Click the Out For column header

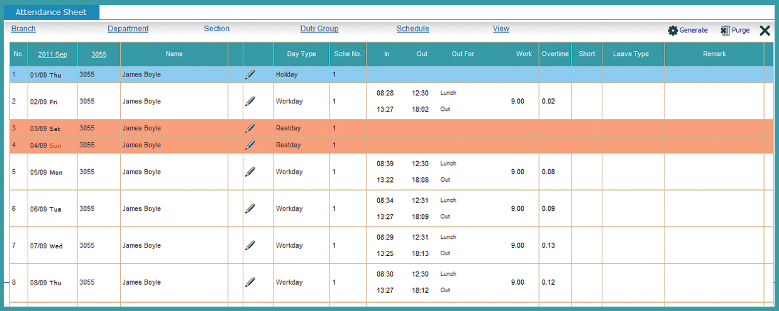[463, 54]
